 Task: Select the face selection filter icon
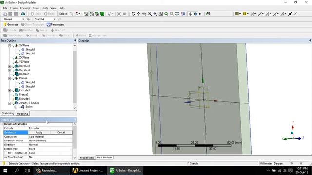click(97, 14)
